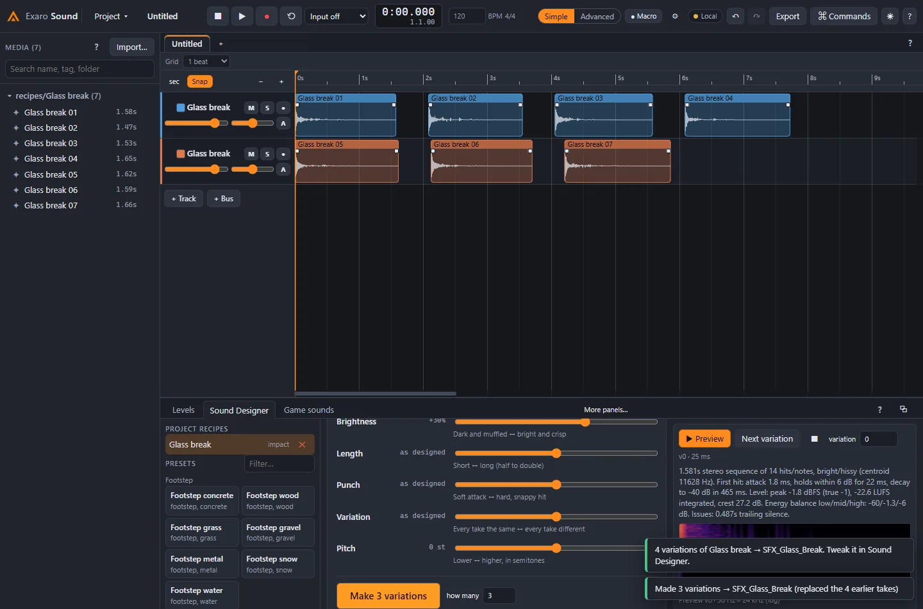This screenshot has width=923, height=609.
Task: Toggle the loop playback icon
Action: [291, 16]
